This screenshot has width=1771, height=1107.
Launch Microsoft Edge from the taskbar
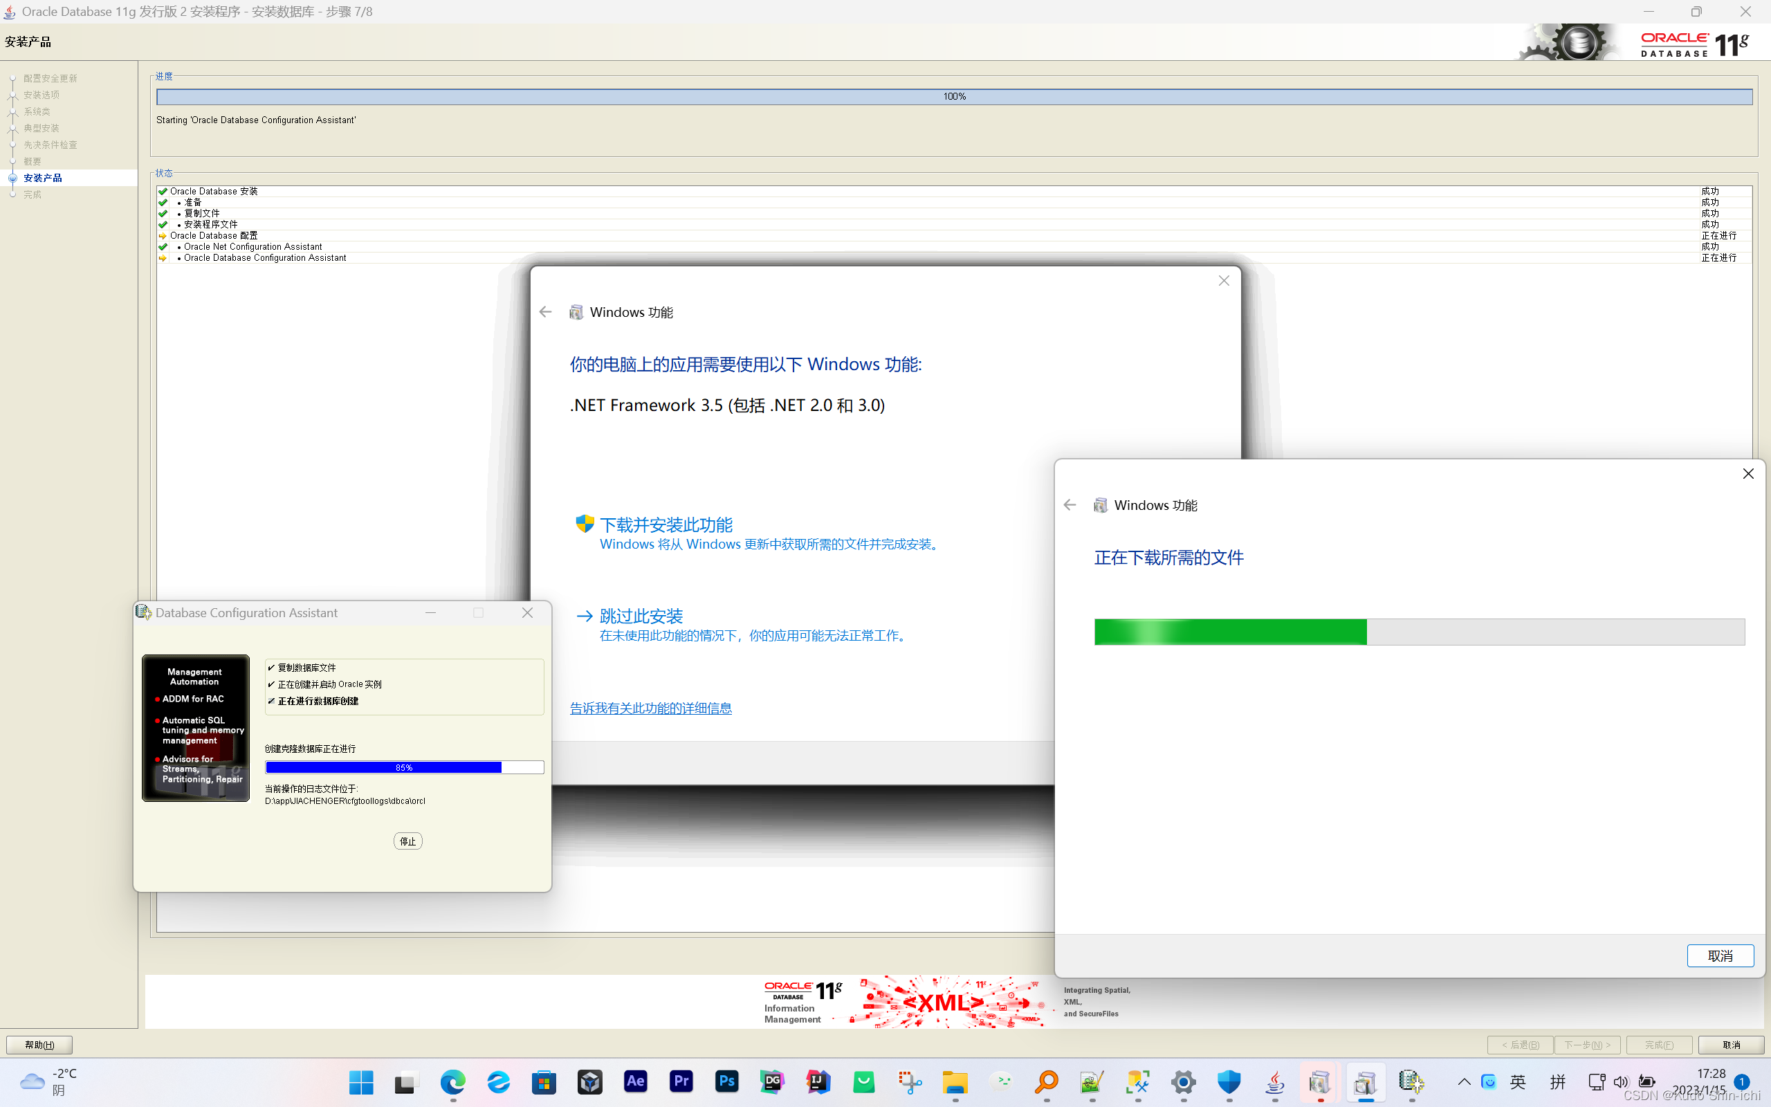click(x=452, y=1081)
